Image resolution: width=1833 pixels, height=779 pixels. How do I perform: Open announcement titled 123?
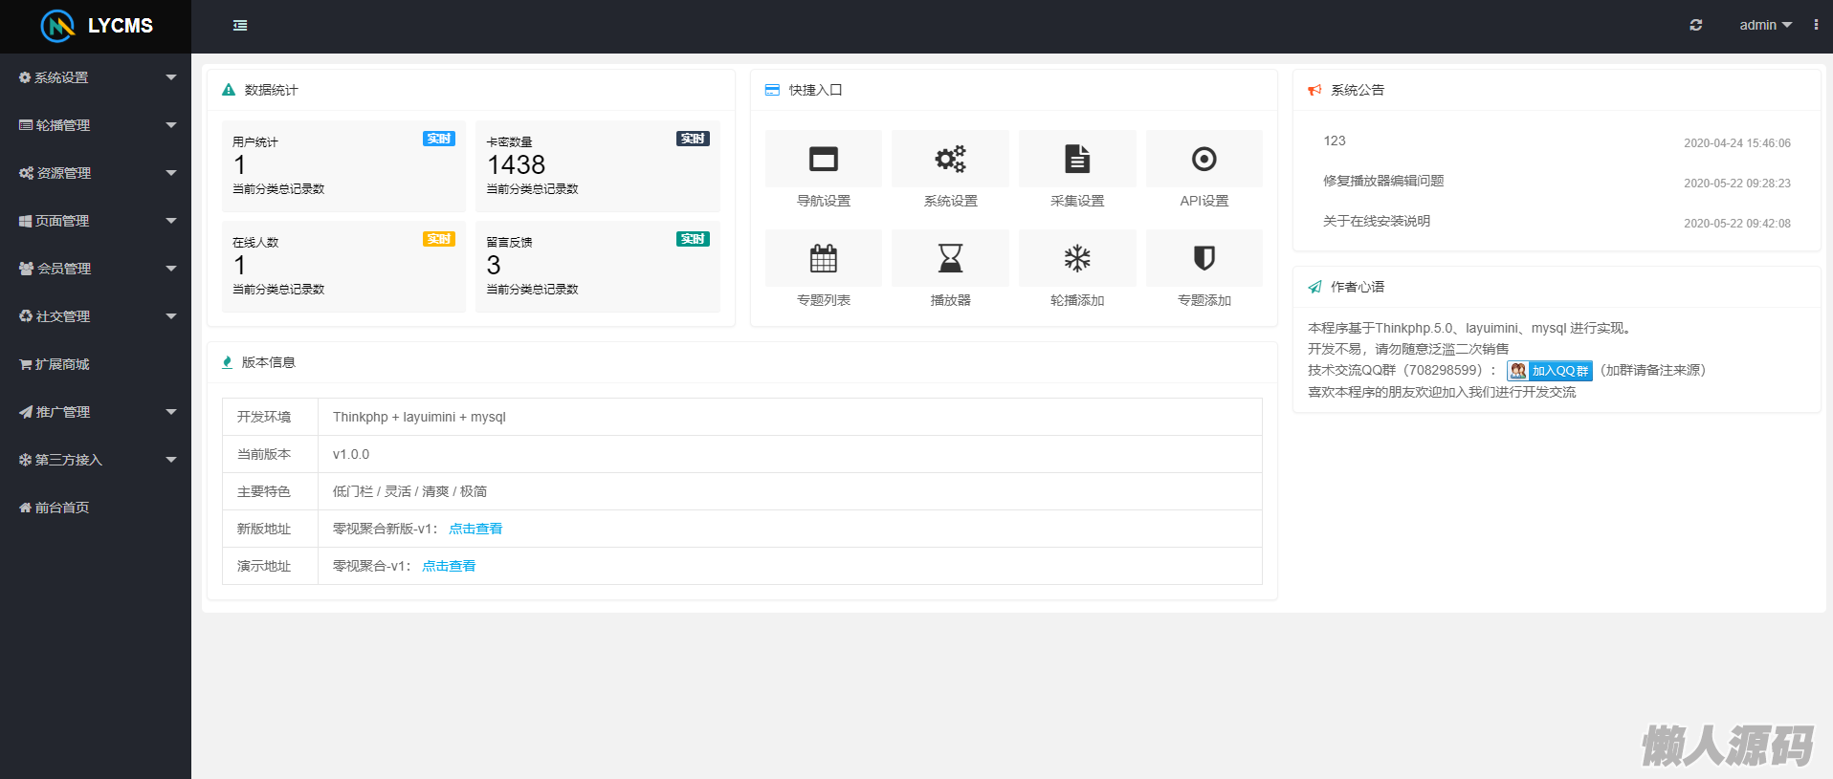(x=1335, y=141)
